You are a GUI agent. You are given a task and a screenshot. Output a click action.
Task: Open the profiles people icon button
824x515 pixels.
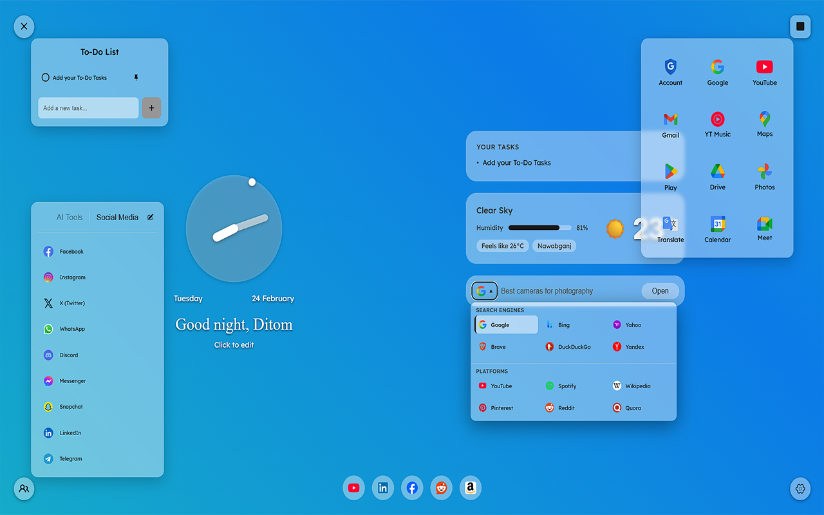pos(24,489)
